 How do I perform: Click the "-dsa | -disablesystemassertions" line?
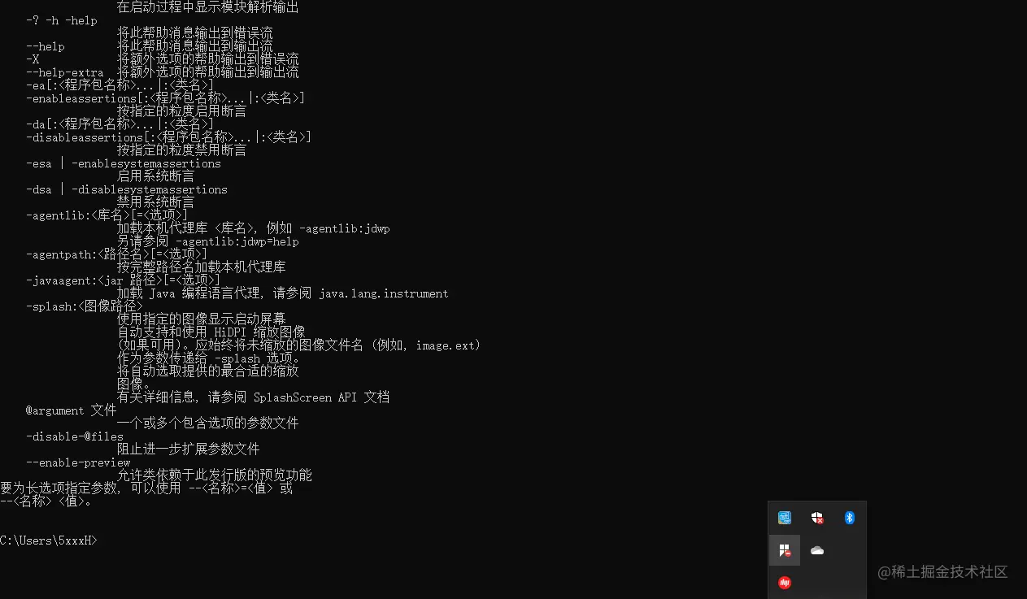click(127, 189)
